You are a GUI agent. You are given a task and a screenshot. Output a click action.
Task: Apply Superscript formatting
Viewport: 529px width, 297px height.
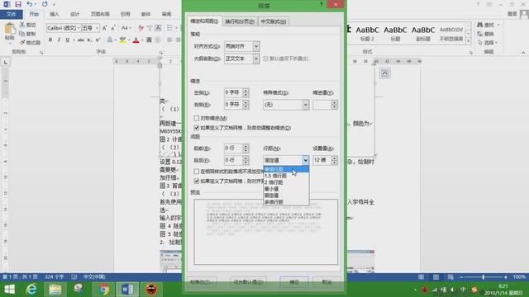[98, 40]
